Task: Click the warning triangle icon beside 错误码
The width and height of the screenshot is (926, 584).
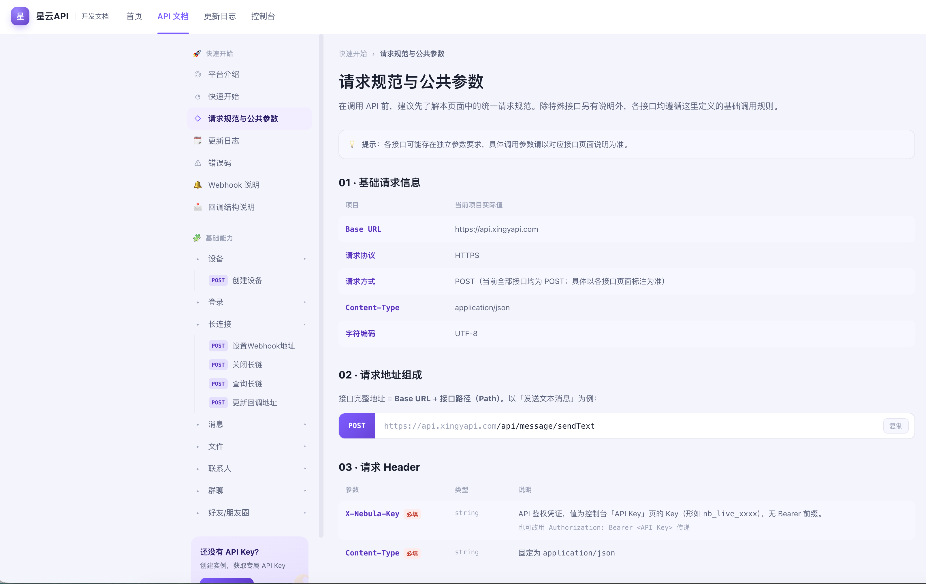Action: (198, 163)
